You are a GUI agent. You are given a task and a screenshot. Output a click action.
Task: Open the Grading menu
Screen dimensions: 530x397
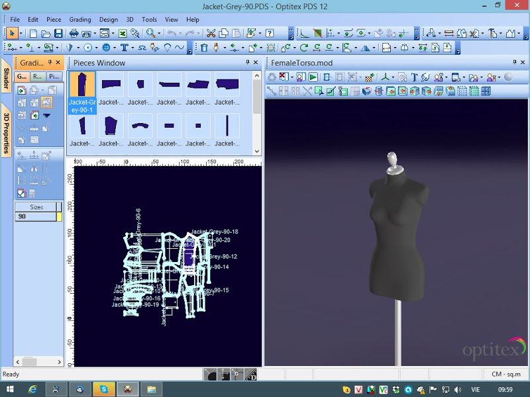80,20
